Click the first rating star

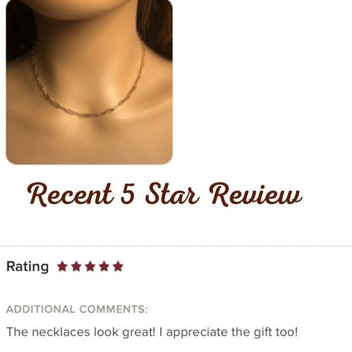click(62, 266)
